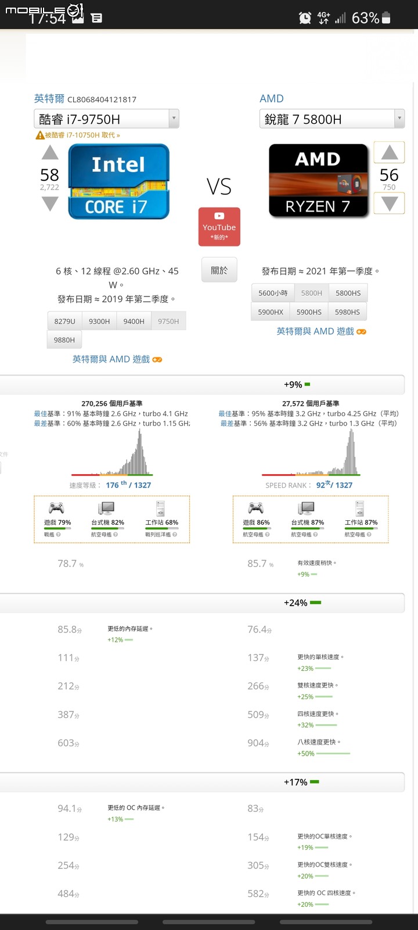Image resolution: width=418 pixels, height=930 pixels.
Task: Click the 關於 button
Action: [219, 270]
